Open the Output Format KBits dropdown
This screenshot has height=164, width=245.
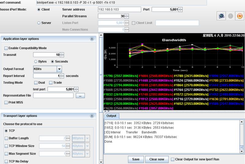coord(59,69)
